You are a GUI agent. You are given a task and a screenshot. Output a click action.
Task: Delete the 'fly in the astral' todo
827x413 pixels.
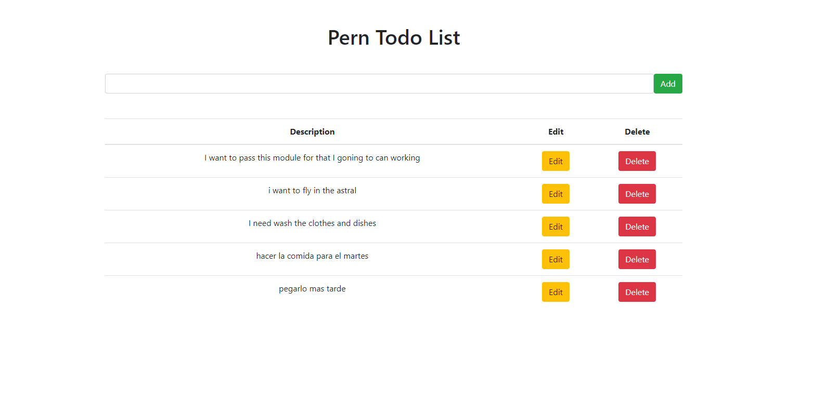click(x=637, y=194)
